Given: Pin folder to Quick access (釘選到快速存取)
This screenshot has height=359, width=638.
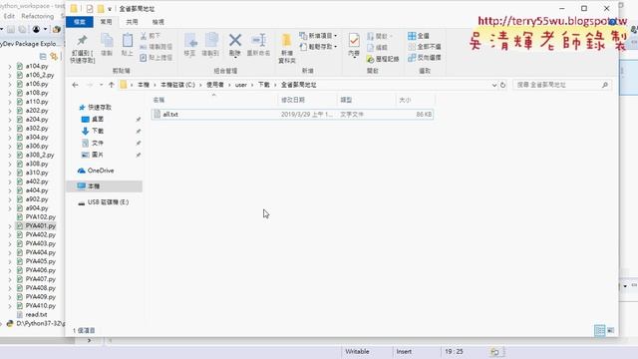Looking at the screenshot, I should (x=82, y=49).
